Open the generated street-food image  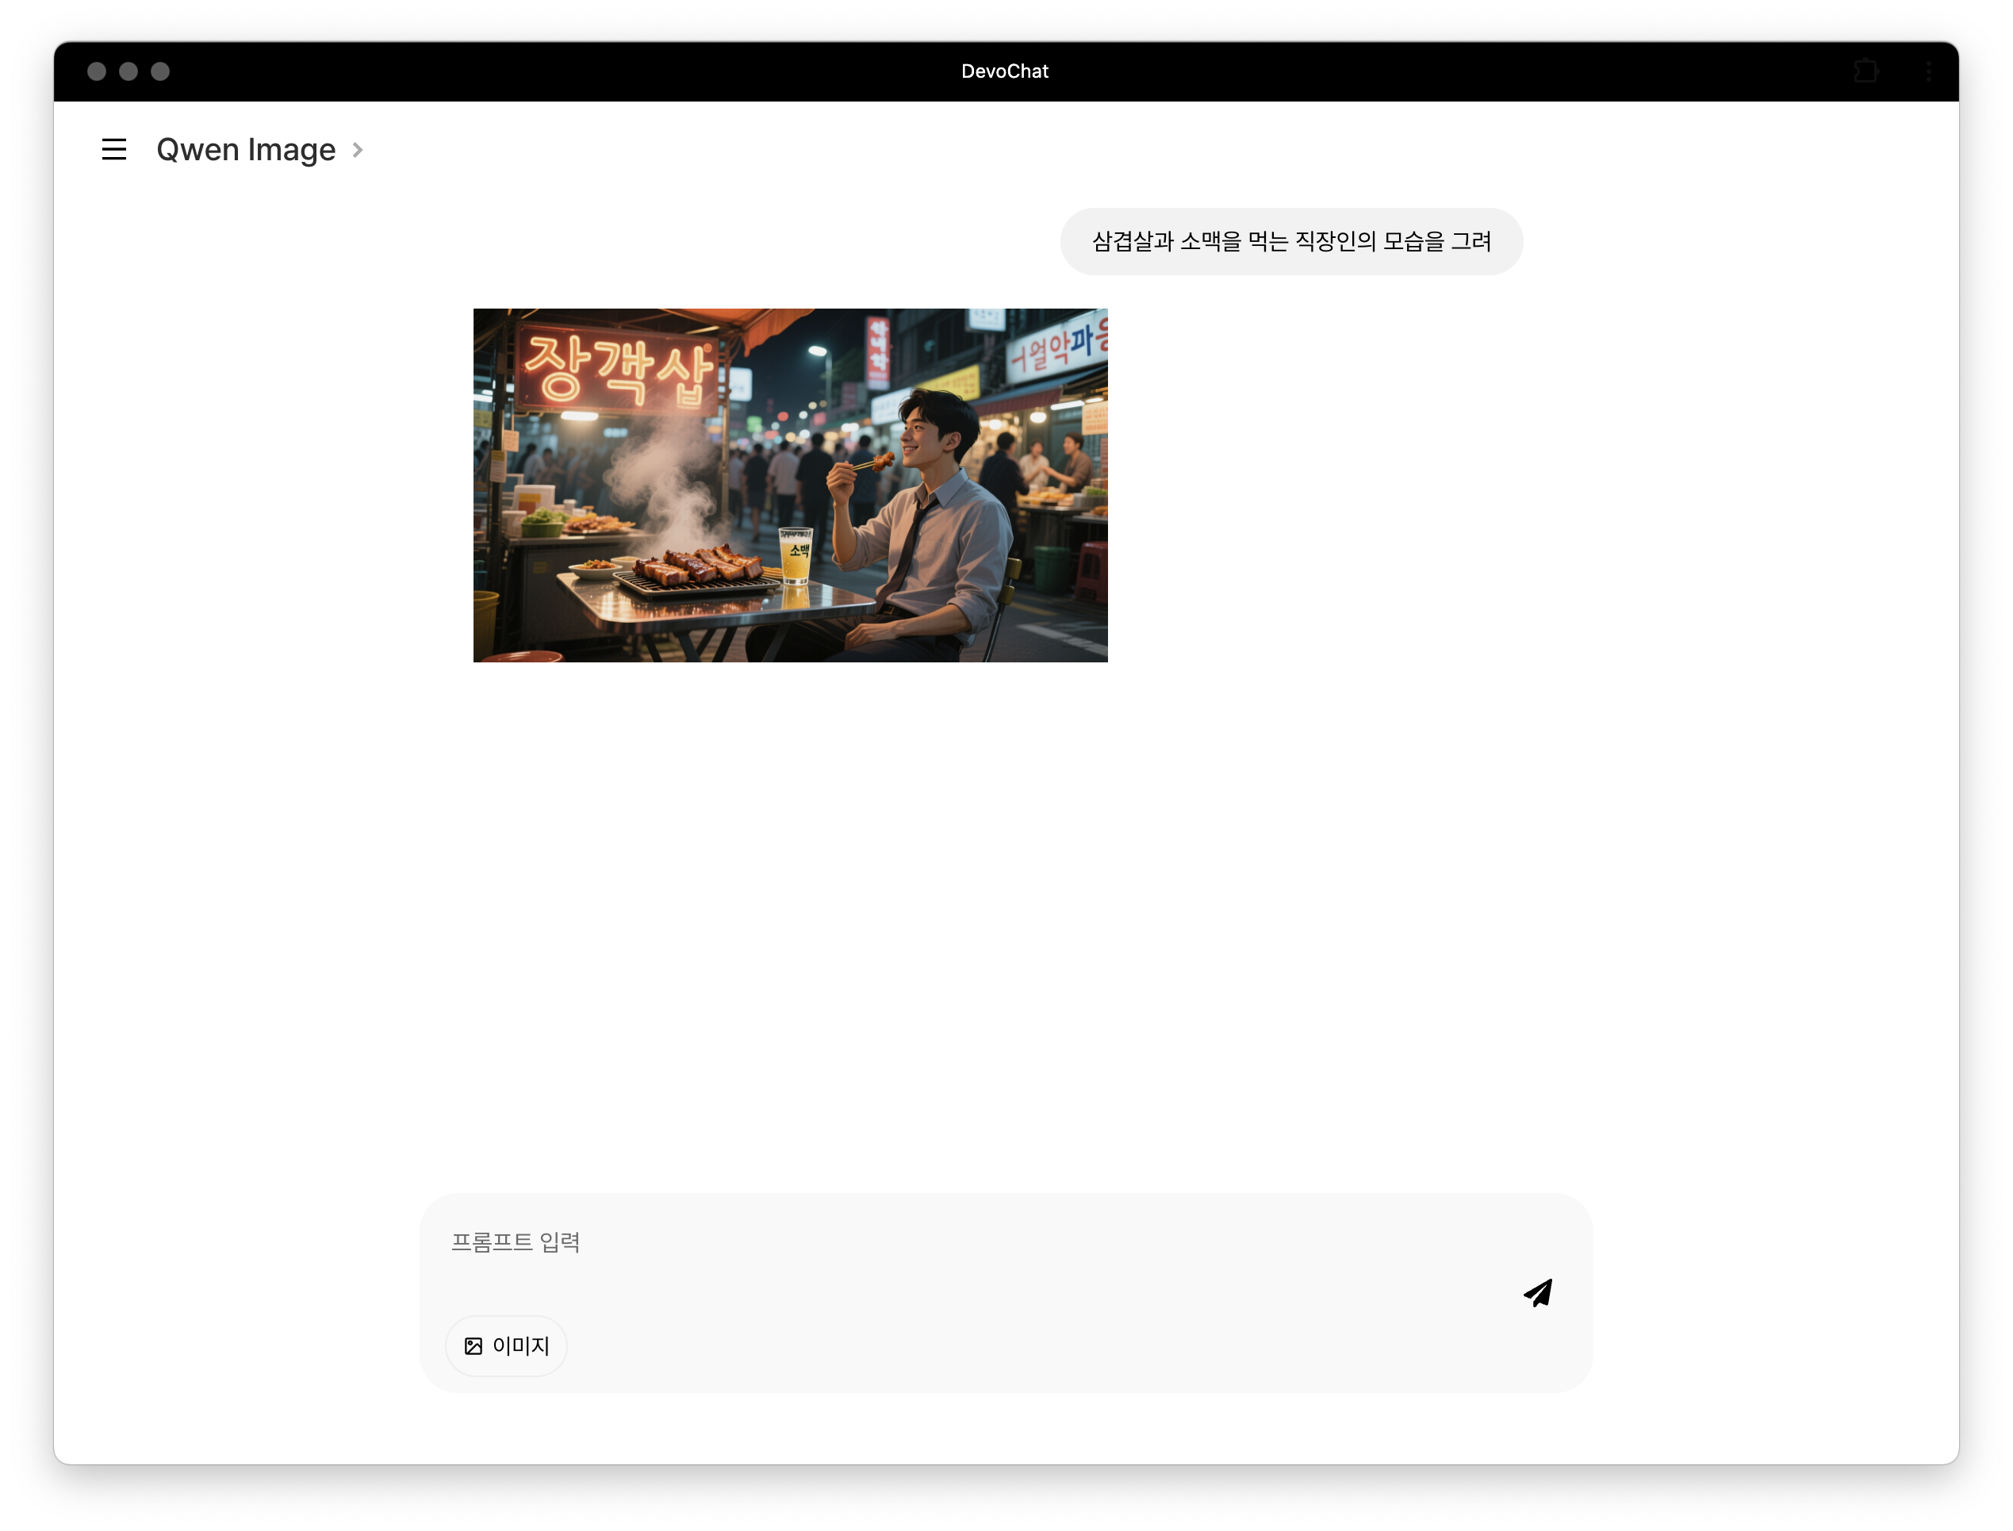click(790, 485)
